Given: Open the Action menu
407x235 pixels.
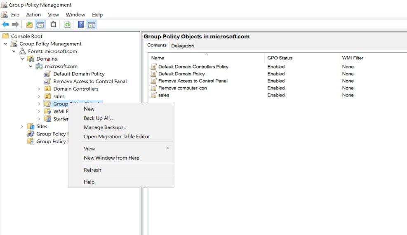Looking at the screenshot, I should pyautogui.click(x=33, y=15).
